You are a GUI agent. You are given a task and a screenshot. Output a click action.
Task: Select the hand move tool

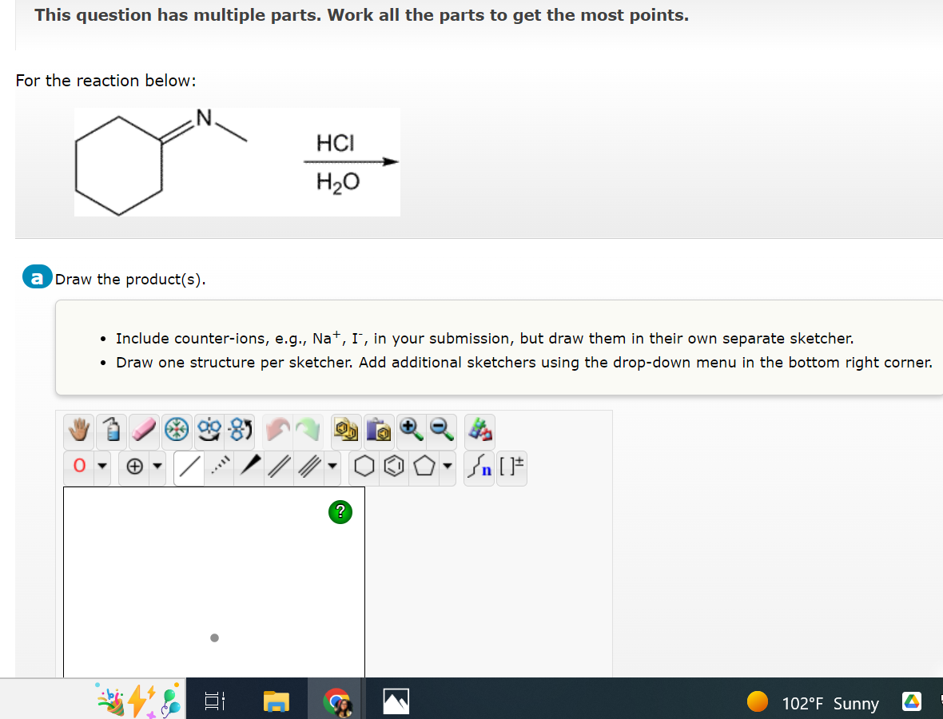[x=79, y=431]
